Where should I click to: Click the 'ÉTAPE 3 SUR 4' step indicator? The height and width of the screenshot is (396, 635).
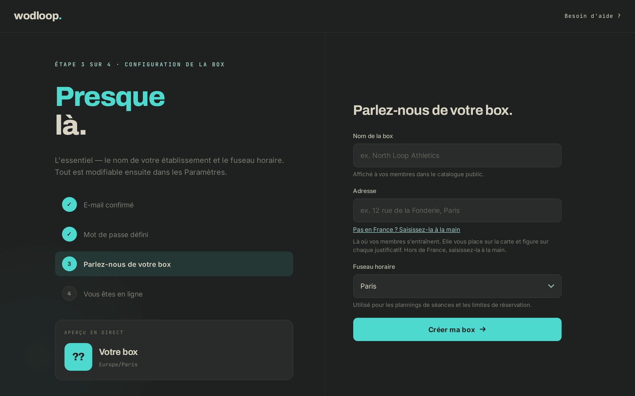[x=83, y=65]
